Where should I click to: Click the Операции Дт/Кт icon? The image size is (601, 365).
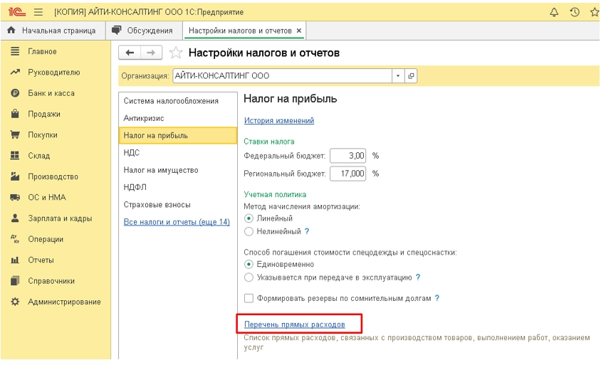15,239
